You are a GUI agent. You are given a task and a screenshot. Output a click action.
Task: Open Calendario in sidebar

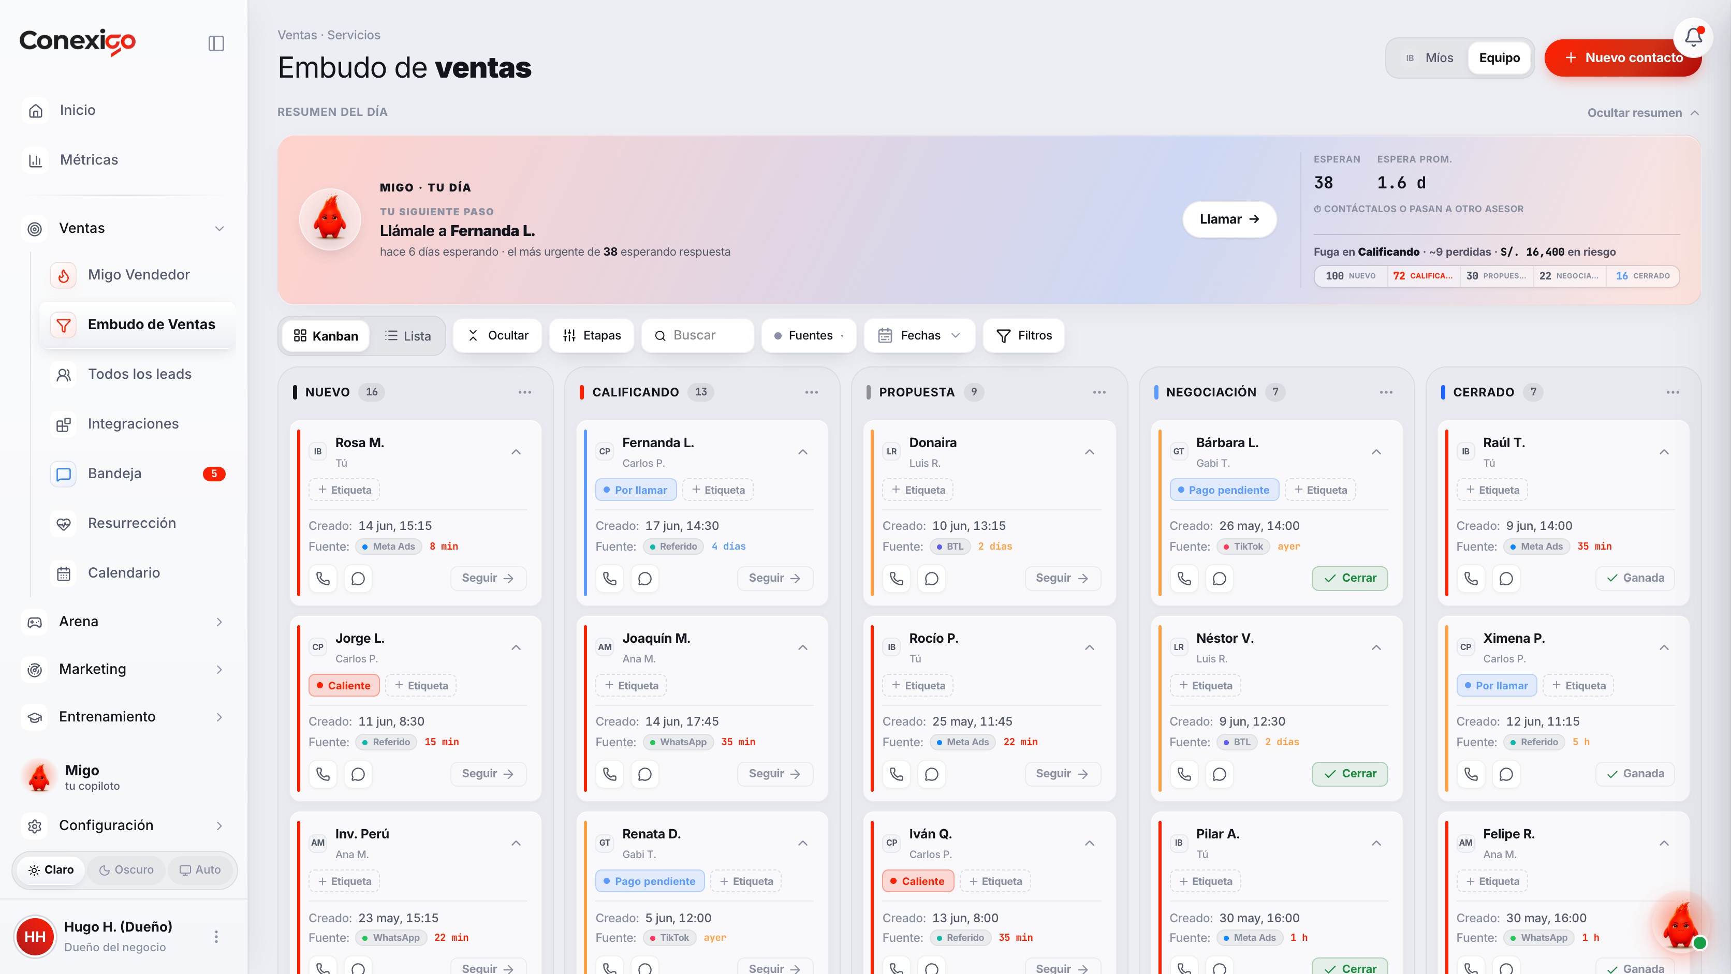coord(138,573)
